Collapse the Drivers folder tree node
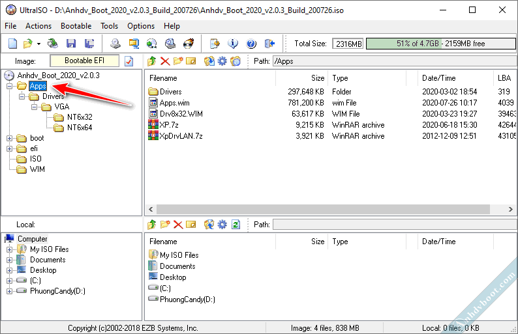The height and width of the screenshot is (334, 518). tap(22, 96)
